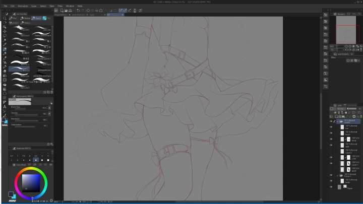Hide the Paper layer
The image size is (363, 204).
click(x=331, y=187)
